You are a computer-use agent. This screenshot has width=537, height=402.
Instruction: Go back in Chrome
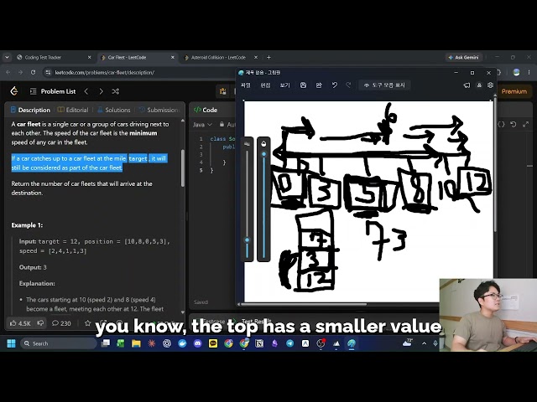(x=8, y=73)
